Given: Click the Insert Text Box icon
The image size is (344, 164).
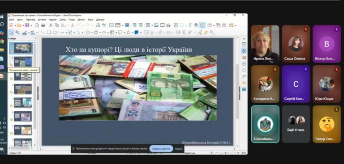Looking at the screenshot, I should click(x=176, y=25).
